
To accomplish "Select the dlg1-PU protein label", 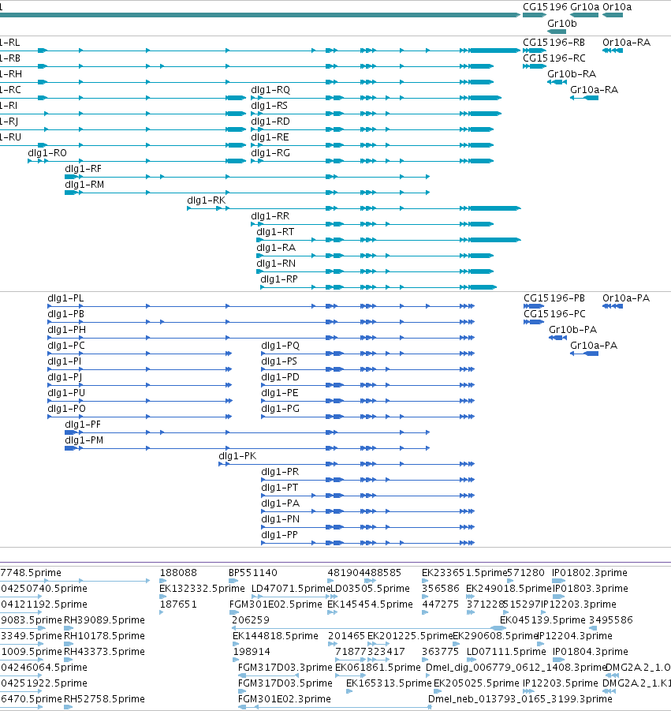I will pos(66,393).
